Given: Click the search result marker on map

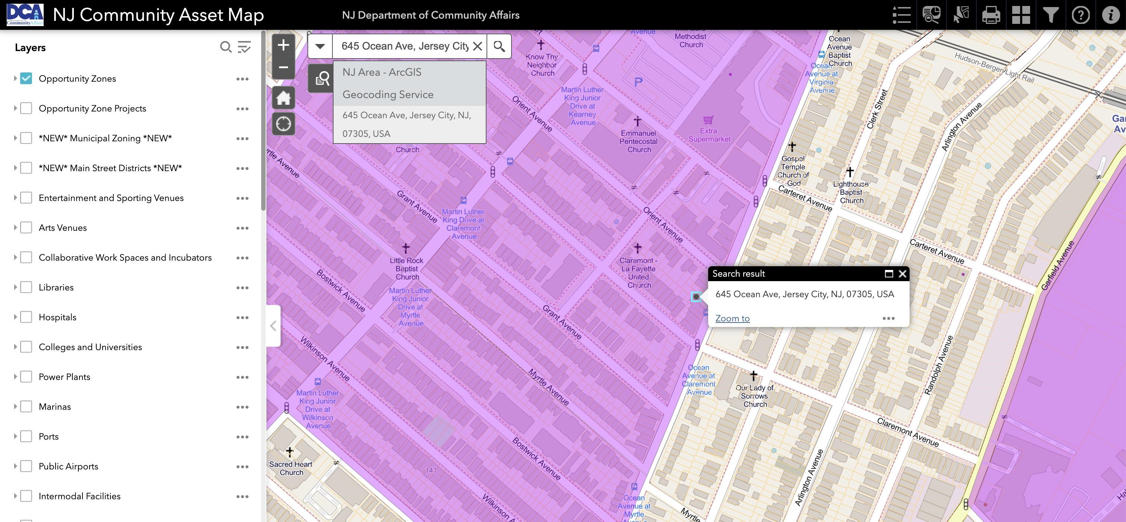Looking at the screenshot, I should tap(696, 297).
